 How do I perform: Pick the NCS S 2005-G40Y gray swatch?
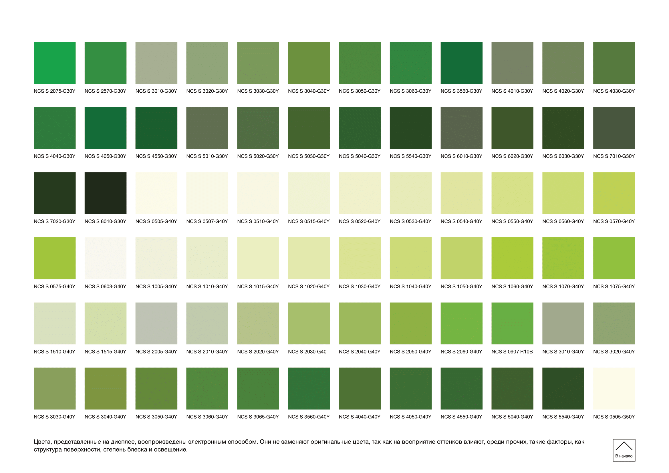[x=156, y=323]
